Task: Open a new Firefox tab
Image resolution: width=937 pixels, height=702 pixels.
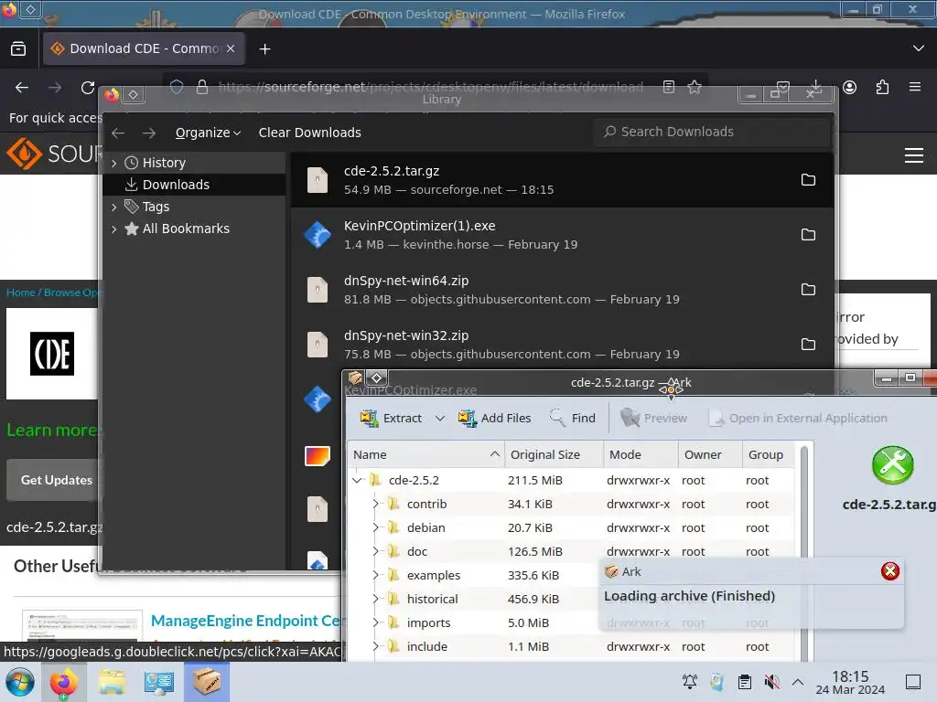Action: click(264, 49)
